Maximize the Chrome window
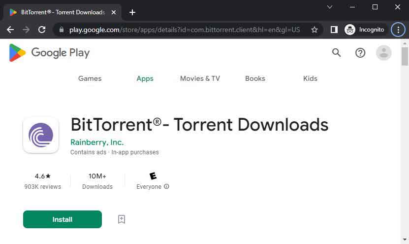 (x=375, y=7)
